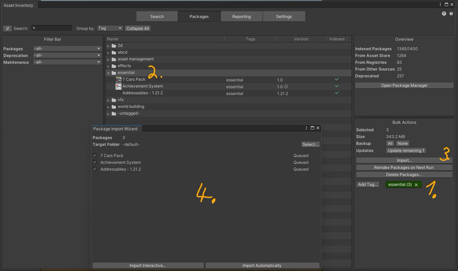
Task: Uncheck 7 Cars Pack in the import wizard
Action: 95,155
